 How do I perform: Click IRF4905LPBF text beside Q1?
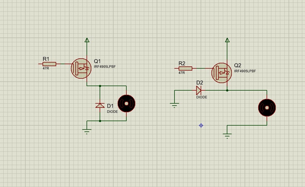(x=105, y=67)
